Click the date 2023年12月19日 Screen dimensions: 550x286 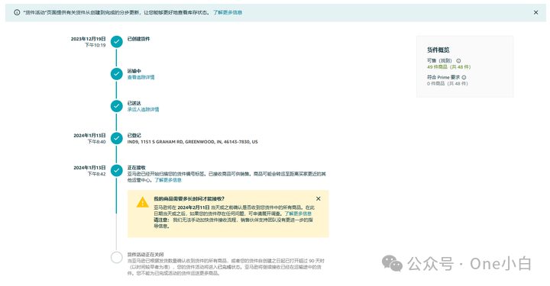click(88, 39)
